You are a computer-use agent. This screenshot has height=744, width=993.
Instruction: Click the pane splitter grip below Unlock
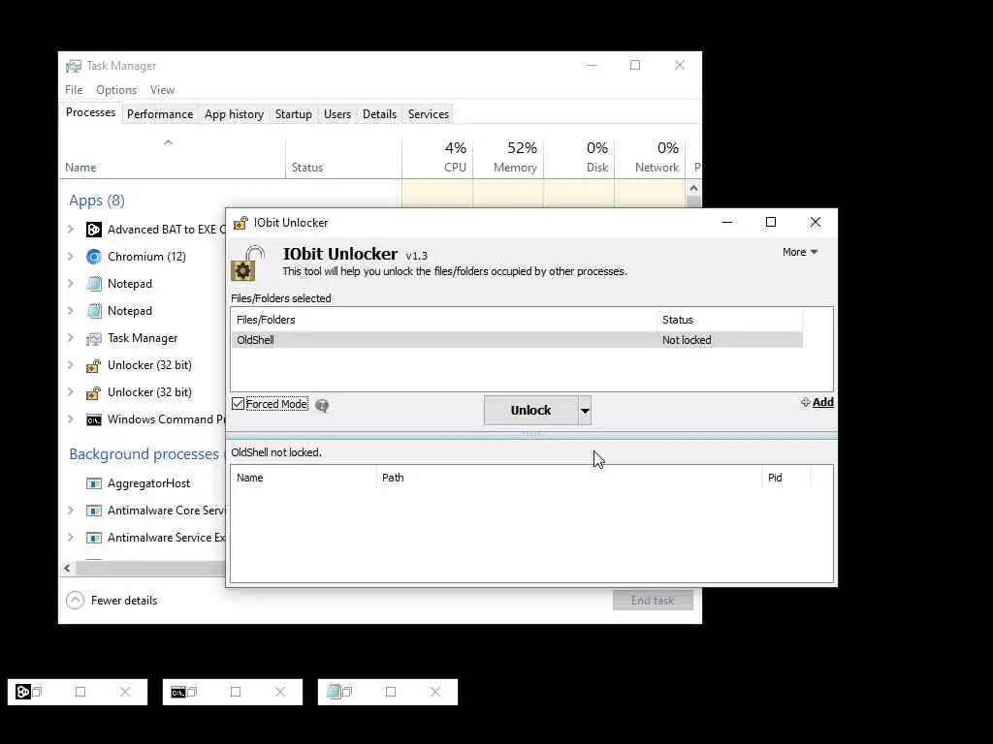[x=530, y=434]
